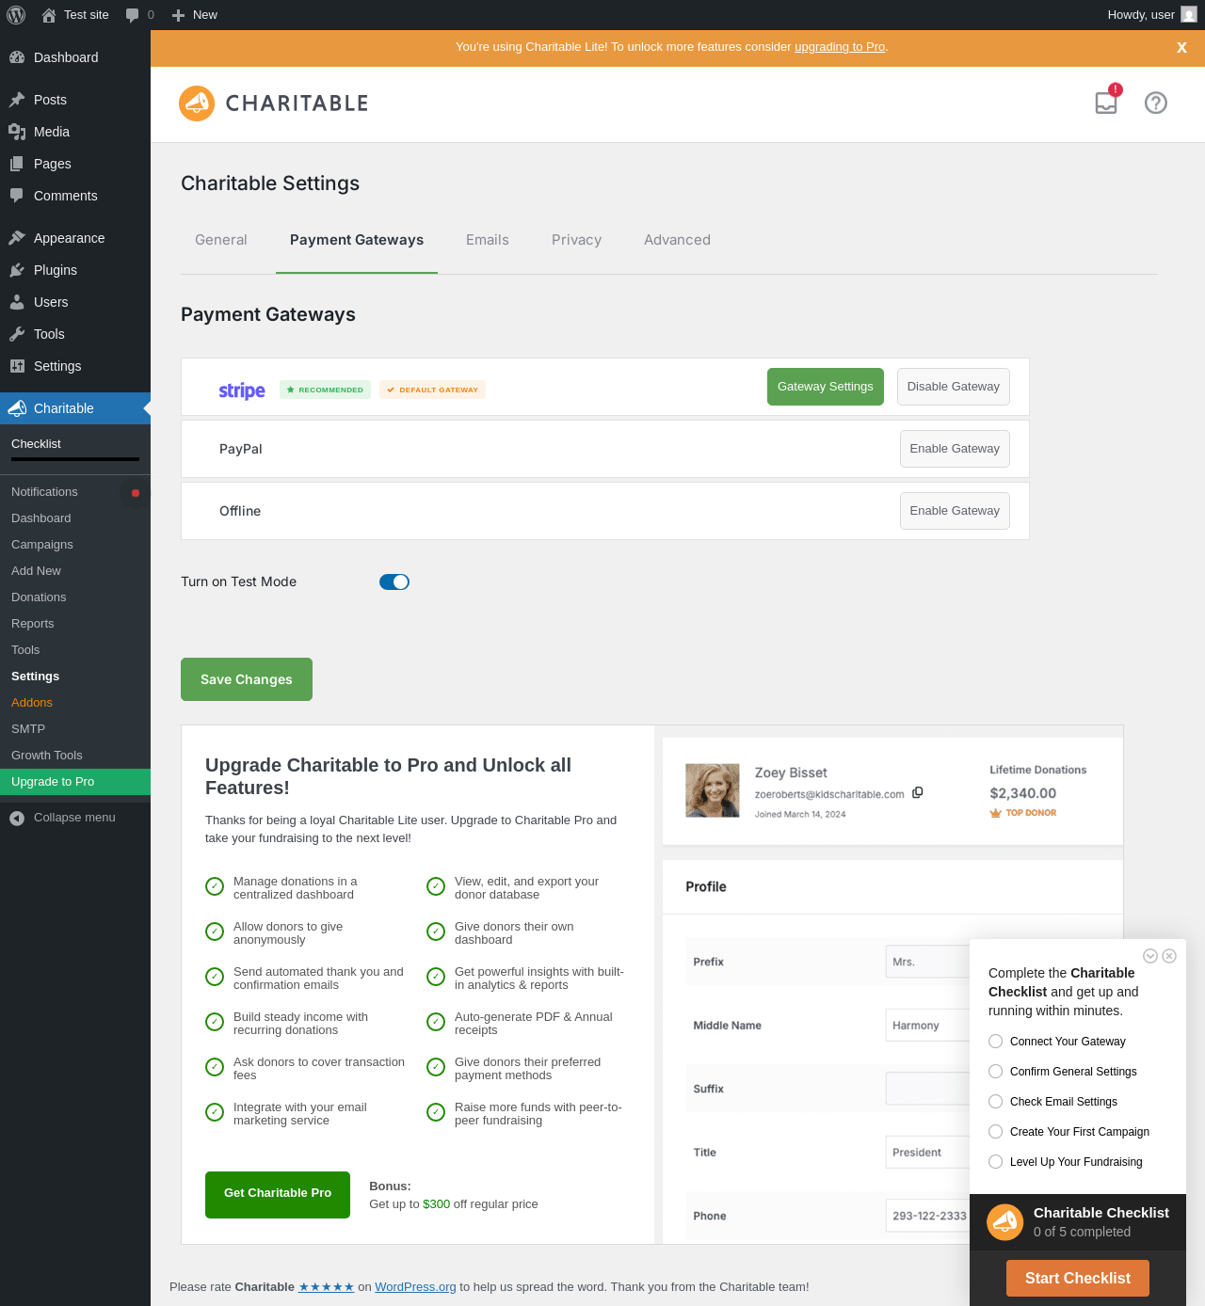The height and width of the screenshot is (1306, 1205).
Task: Click the Checklist progress bar
Action: (75, 459)
